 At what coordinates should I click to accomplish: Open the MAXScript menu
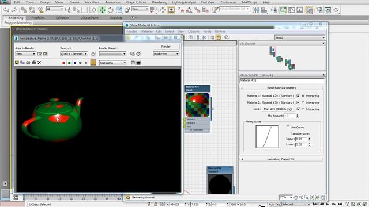pyautogui.click(x=250, y=2)
